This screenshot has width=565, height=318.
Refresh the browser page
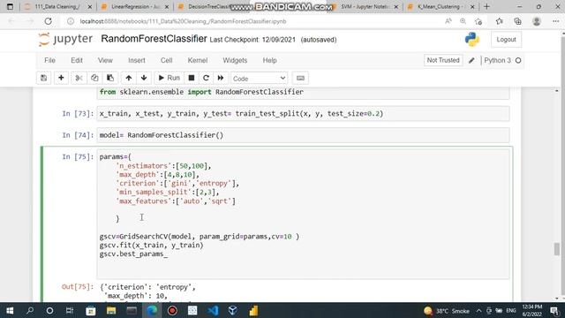48,21
